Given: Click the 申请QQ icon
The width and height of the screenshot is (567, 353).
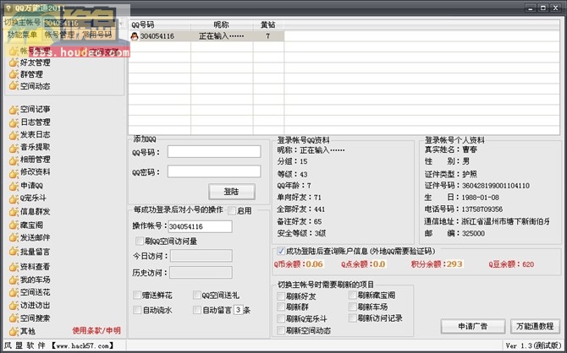Looking at the screenshot, I should click(14, 187).
